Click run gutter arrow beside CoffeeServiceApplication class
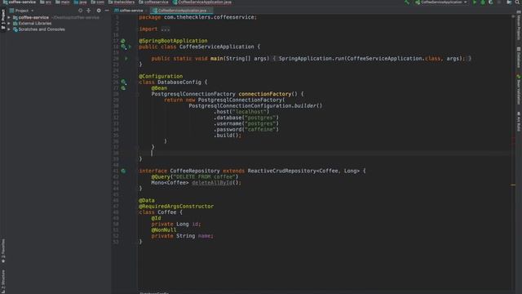The image size is (522, 294). coord(130,47)
